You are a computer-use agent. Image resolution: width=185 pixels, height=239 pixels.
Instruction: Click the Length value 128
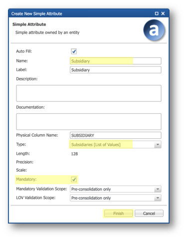point(74,154)
